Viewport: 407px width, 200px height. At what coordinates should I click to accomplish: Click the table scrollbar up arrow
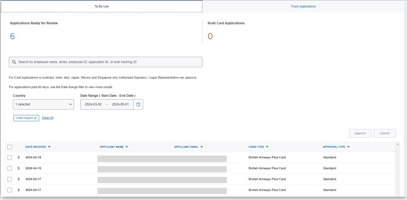(x=397, y=144)
